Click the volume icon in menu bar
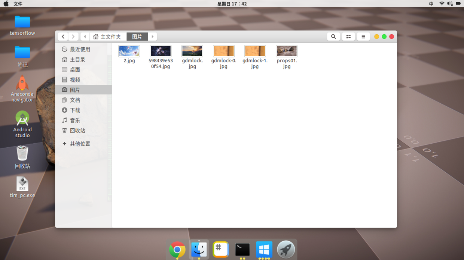This screenshot has height=260, width=464. click(450, 4)
